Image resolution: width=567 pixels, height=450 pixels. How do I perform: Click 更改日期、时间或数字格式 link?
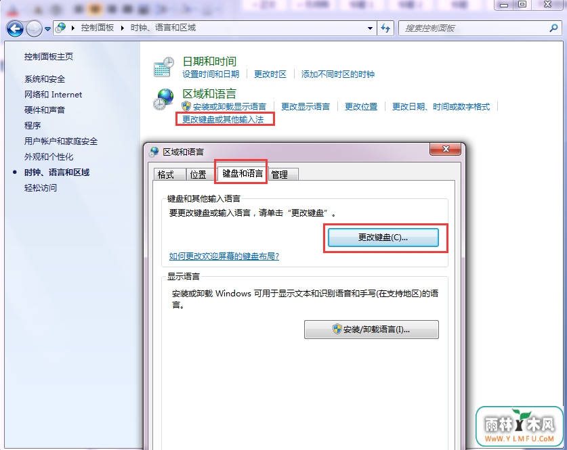click(x=441, y=106)
